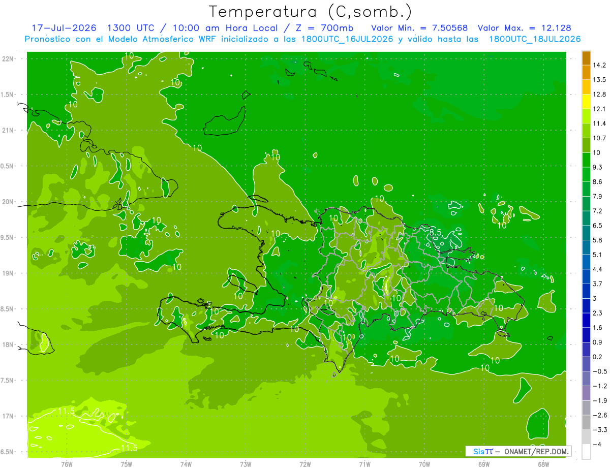Click the 18N latitude axis label

coord(8,345)
